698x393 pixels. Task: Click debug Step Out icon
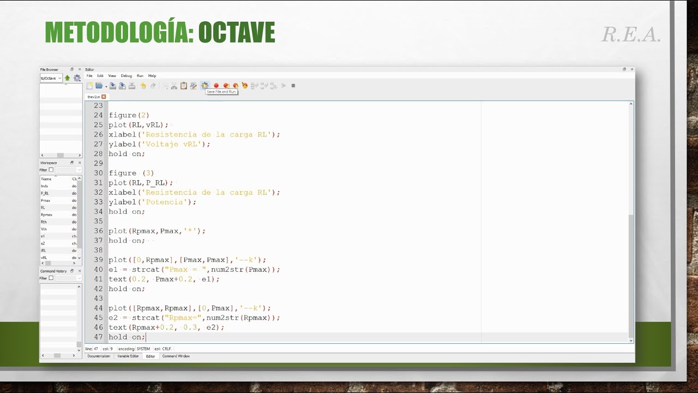(x=273, y=86)
